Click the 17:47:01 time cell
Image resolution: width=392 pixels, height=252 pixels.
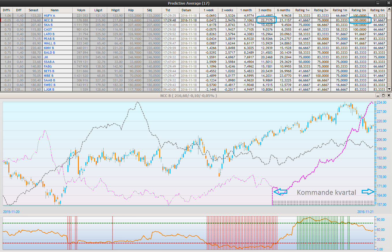[170, 62]
